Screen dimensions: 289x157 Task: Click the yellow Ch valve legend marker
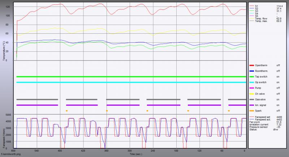tap(251, 94)
